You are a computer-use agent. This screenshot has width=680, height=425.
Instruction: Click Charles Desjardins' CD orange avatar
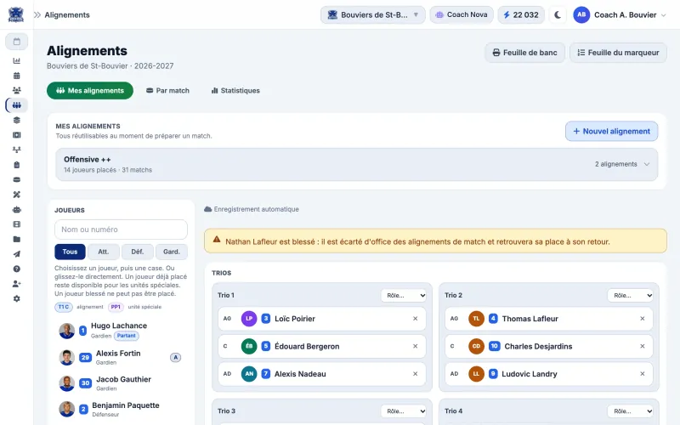pyautogui.click(x=476, y=346)
